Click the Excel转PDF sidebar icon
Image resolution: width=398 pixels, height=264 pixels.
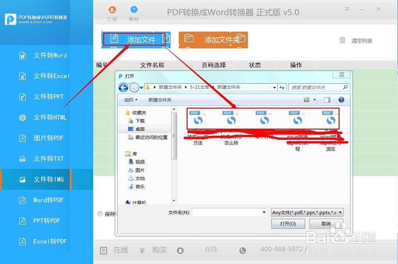click(x=23, y=241)
